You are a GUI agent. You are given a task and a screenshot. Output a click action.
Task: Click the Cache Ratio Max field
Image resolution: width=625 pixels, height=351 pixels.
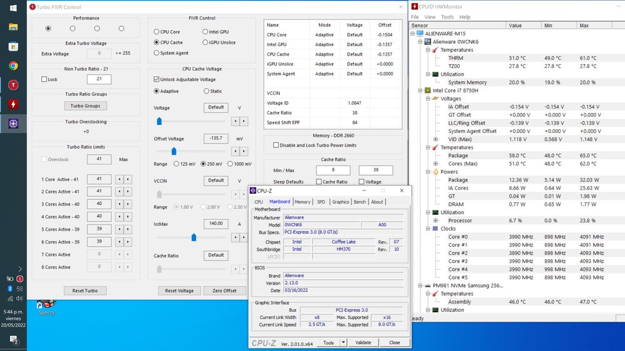[x=375, y=170]
